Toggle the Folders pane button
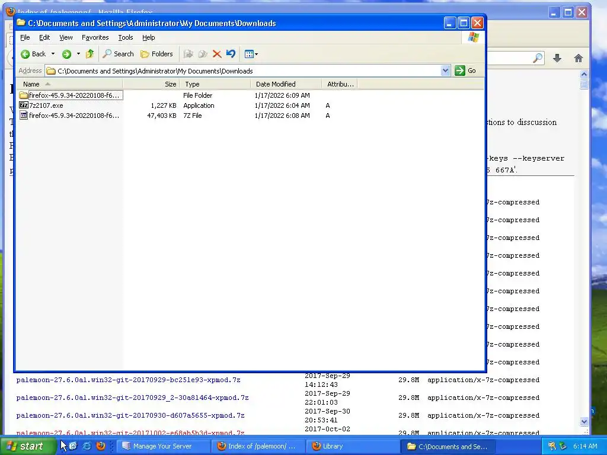 [156, 54]
